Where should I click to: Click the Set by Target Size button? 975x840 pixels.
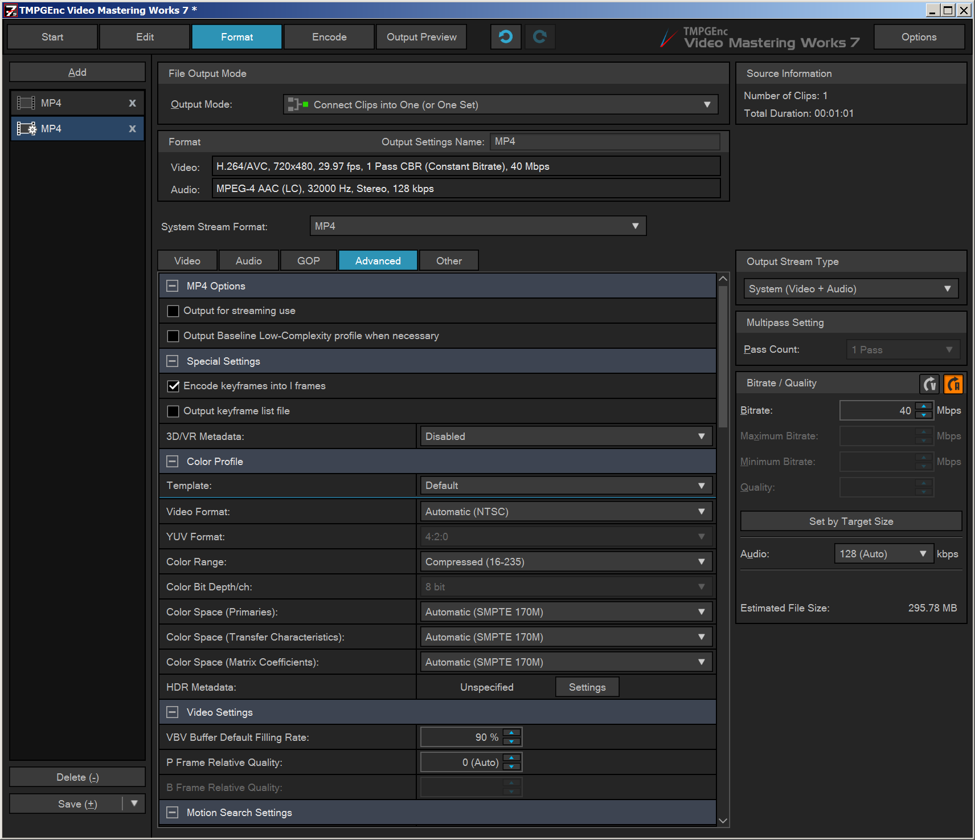[851, 521]
